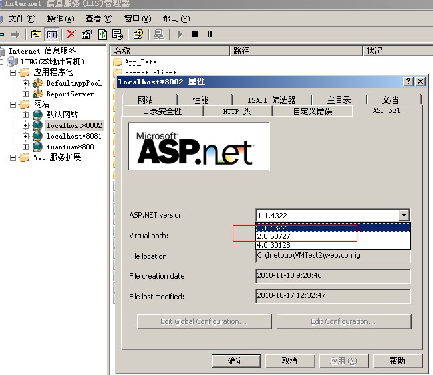Switch to the HTTP 头 tab
This screenshot has height=375, width=433.
[x=237, y=111]
